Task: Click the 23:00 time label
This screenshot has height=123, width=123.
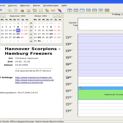Action: point(68,111)
